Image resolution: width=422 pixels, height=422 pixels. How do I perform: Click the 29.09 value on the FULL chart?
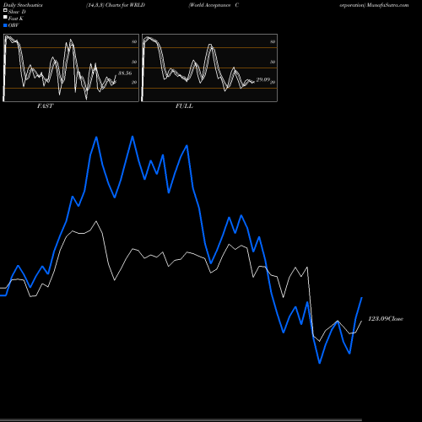pos(263,80)
